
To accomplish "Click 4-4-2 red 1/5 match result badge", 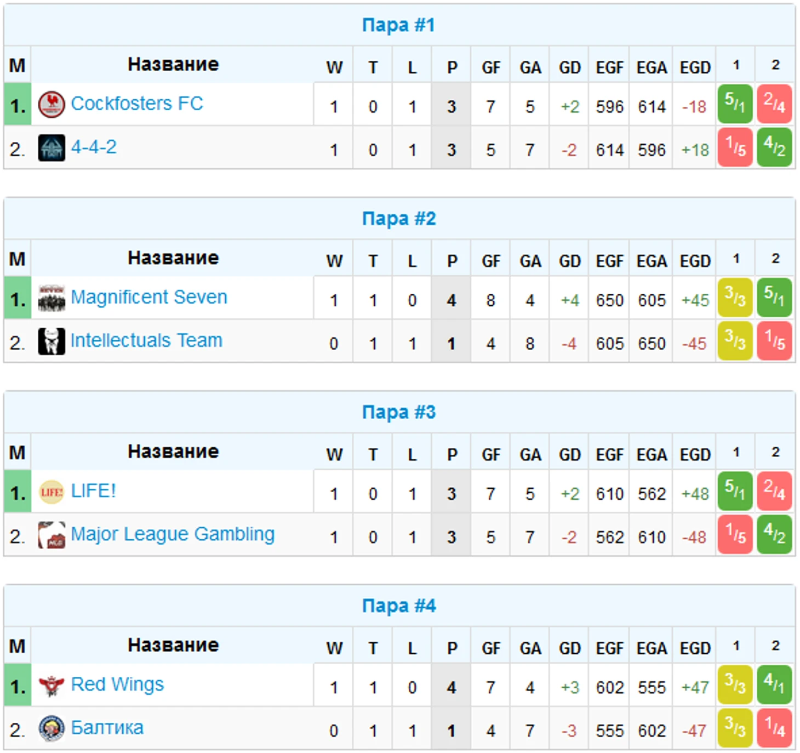I will point(735,147).
